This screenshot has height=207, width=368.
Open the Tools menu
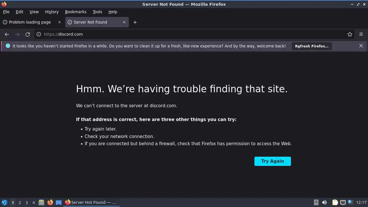[x=97, y=12]
